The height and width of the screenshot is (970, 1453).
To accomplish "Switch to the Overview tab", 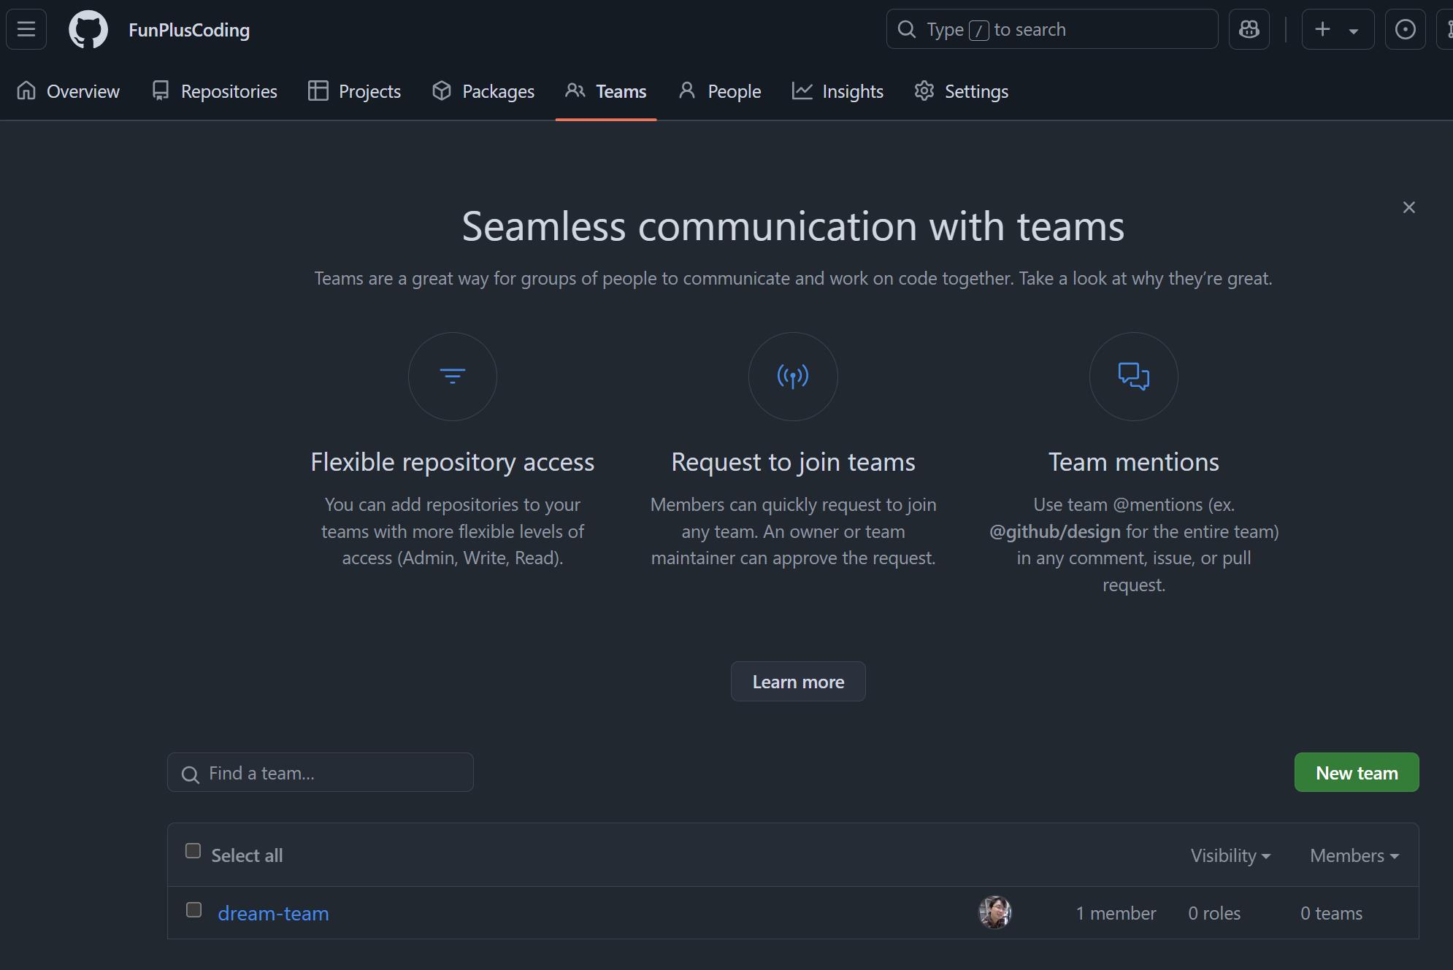I will [x=68, y=91].
